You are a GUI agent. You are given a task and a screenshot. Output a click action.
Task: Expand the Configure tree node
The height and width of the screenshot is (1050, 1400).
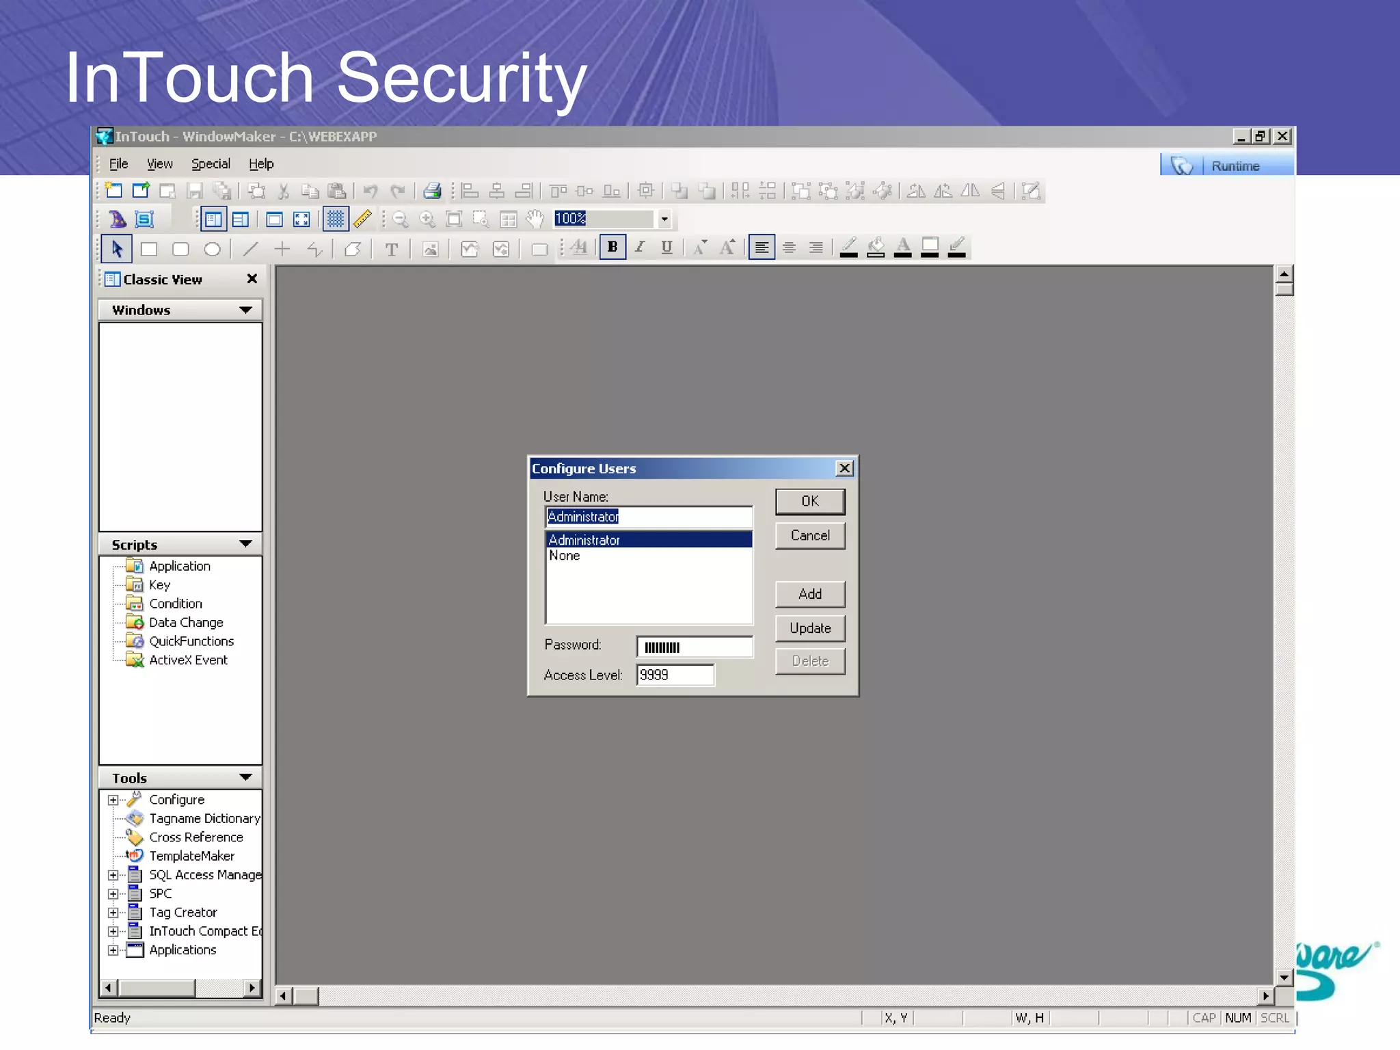pos(113,800)
